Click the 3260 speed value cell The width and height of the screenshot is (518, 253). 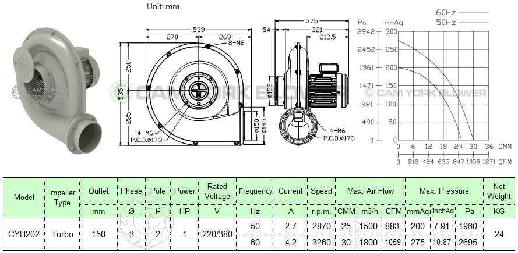coord(322,243)
